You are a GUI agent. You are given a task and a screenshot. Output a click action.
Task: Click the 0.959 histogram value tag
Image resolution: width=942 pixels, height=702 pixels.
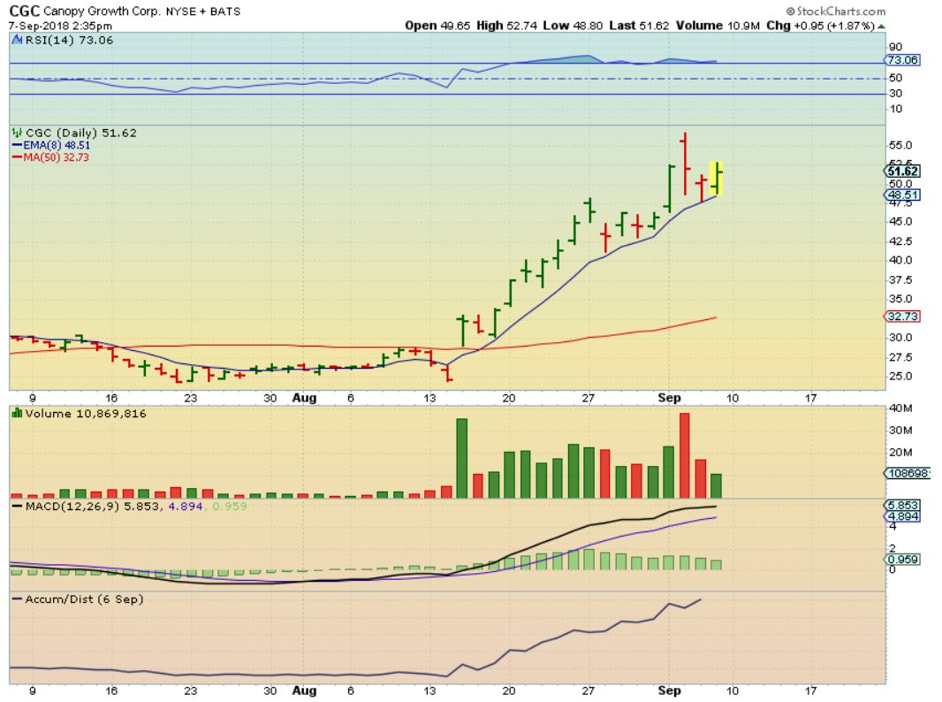click(902, 560)
